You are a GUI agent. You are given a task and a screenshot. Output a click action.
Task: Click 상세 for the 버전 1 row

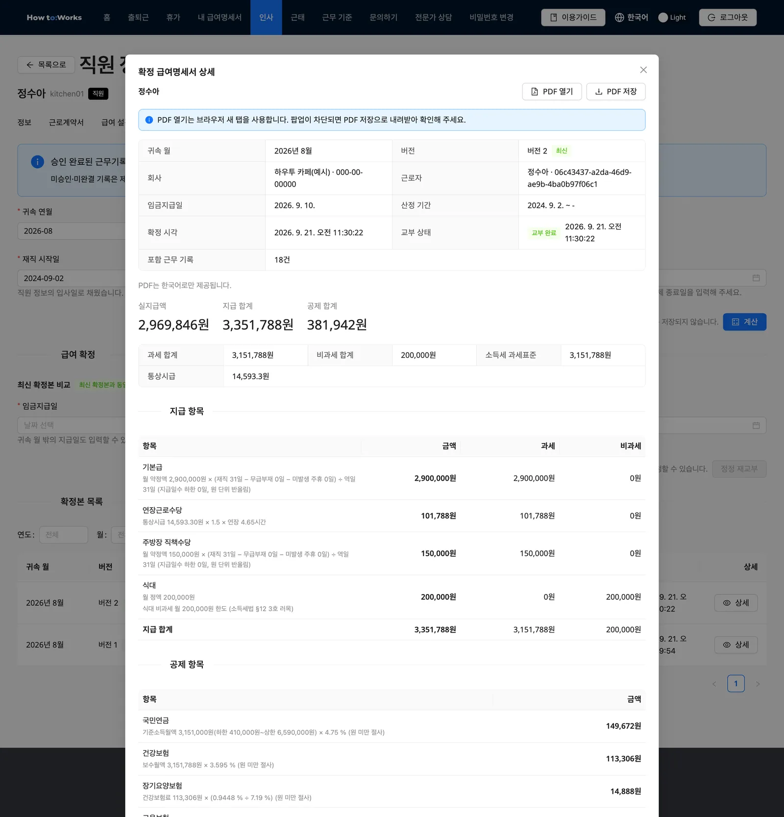point(736,645)
